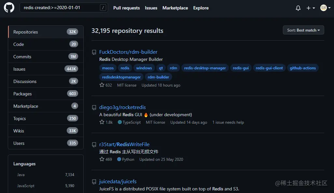This screenshot has width=334, height=193.
Task: Select Wikis filter in sidebar
Action: coord(46,131)
